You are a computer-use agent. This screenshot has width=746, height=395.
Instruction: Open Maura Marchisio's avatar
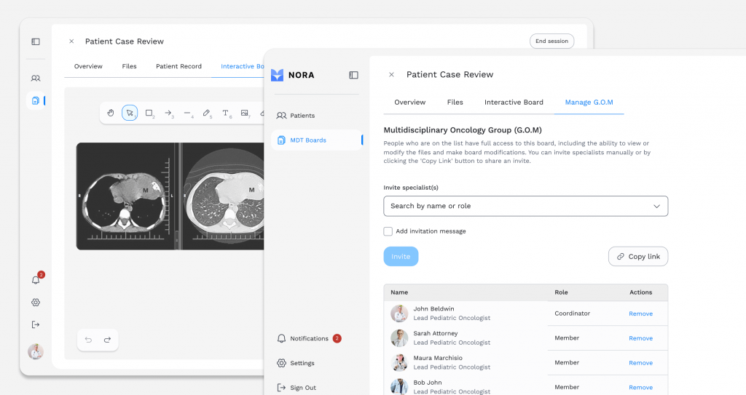(x=400, y=363)
